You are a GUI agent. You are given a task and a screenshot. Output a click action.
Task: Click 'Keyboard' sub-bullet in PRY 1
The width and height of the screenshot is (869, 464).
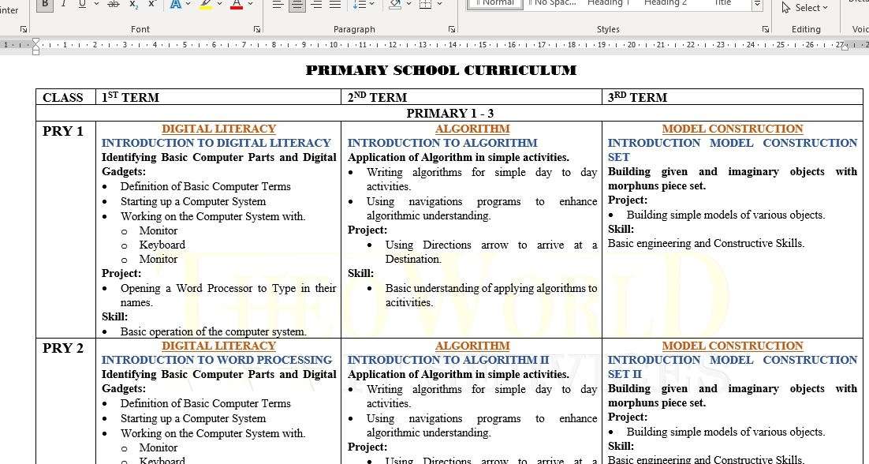click(162, 245)
